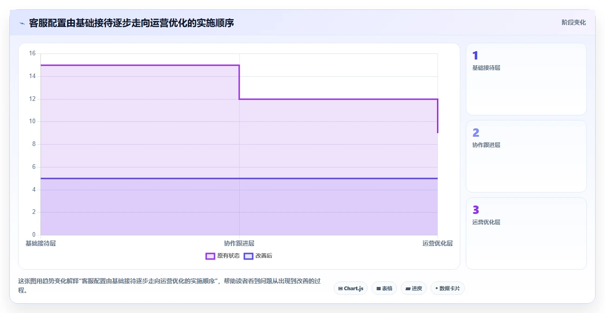Click the y-axis value 4
The height and width of the screenshot is (313, 605).
tap(34, 190)
